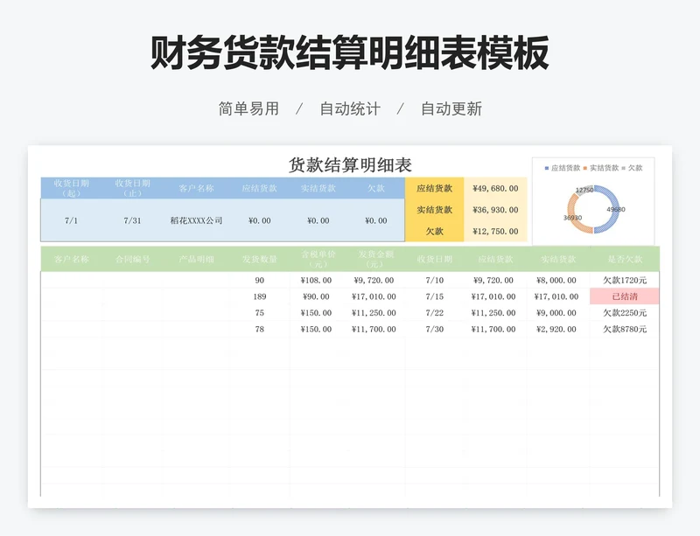The image size is (700, 536).
Task: Select the yellow summary label 欠款
Action: 434,231
